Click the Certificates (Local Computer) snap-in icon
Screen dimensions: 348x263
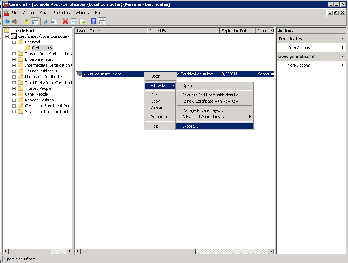[14, 36]
